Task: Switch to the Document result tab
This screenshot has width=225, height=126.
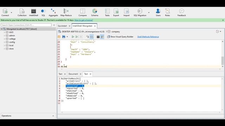Action: point(73,74)
